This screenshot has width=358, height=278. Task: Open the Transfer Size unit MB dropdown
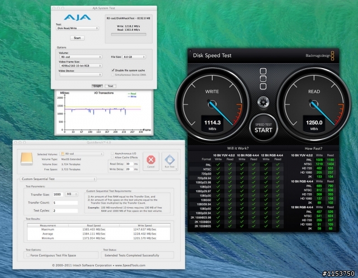click(72, 194)
